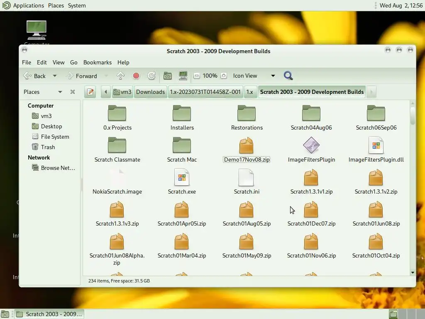Select the Scratch01Aug05.zip archive
Image resolution: width=425 pixels, height=319 pixels.
pyautogui.click(x=247, y=214)
